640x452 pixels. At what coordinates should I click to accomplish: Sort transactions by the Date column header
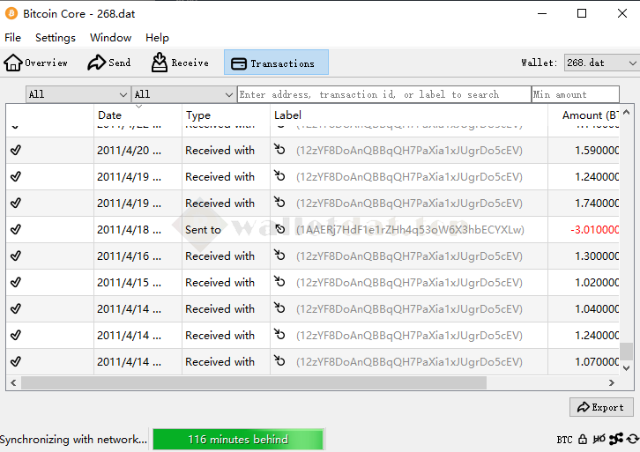click(110, 115)
